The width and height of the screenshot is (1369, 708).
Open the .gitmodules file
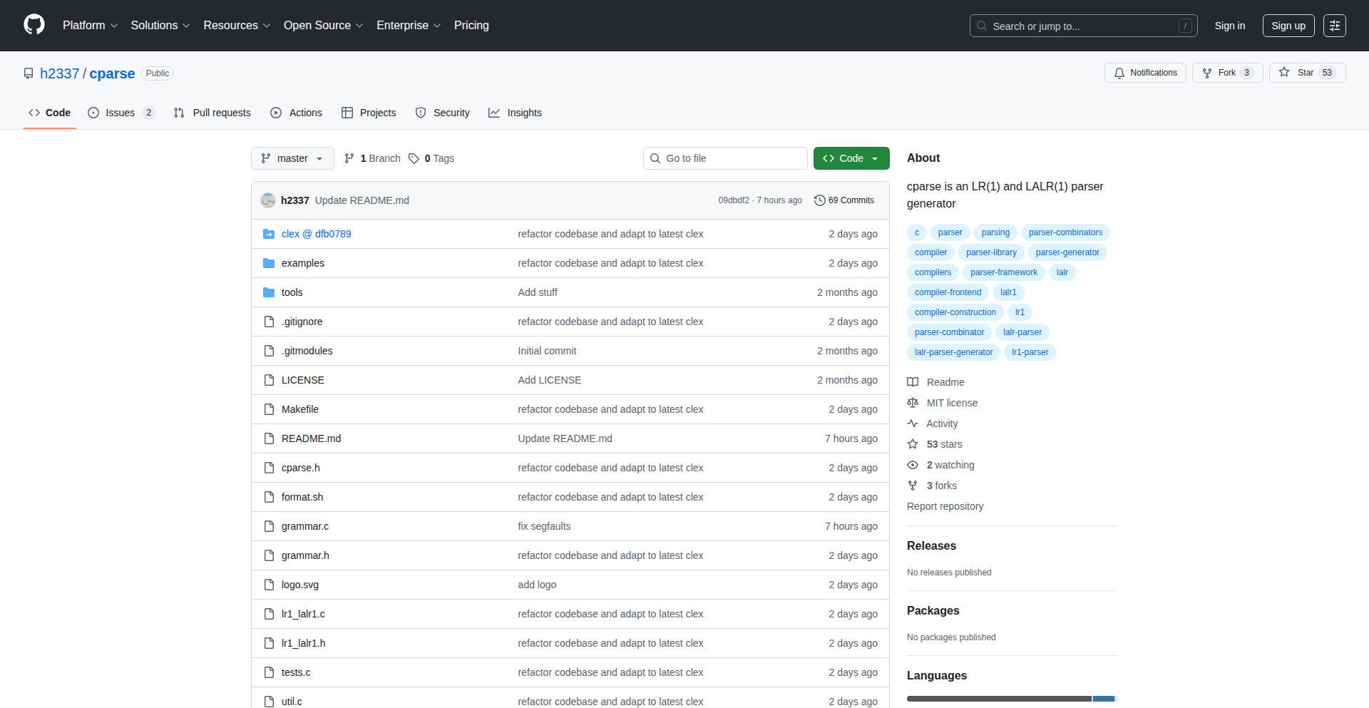tap(307, 351)
